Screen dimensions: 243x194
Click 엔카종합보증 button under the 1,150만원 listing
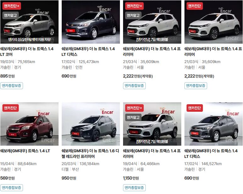[x=134, y=188]
